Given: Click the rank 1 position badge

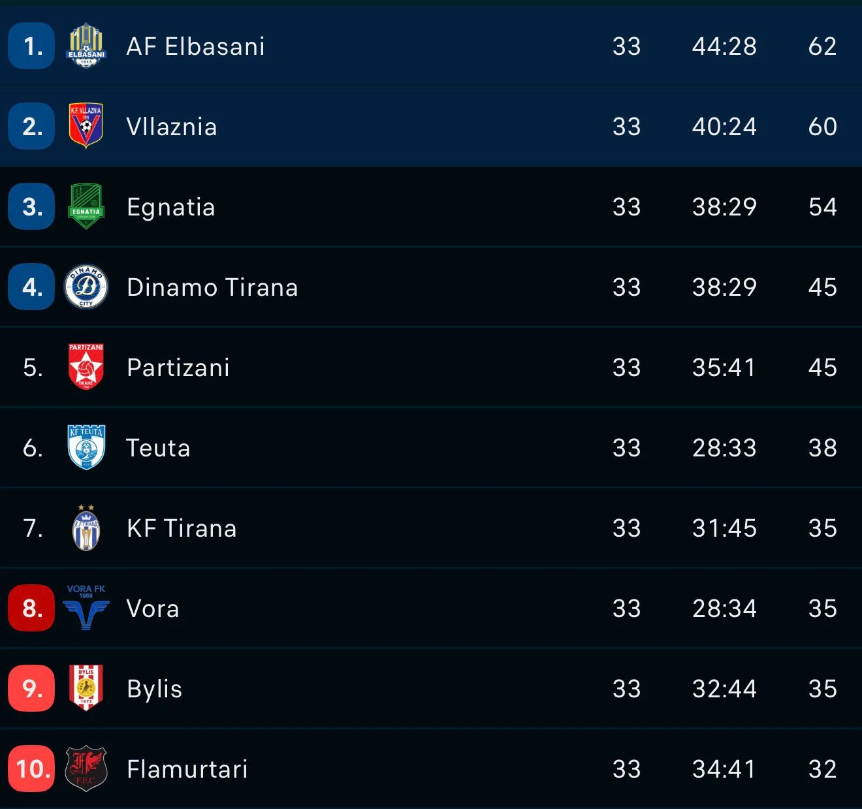Looking at the screenshot, I should tap(31, 46).
